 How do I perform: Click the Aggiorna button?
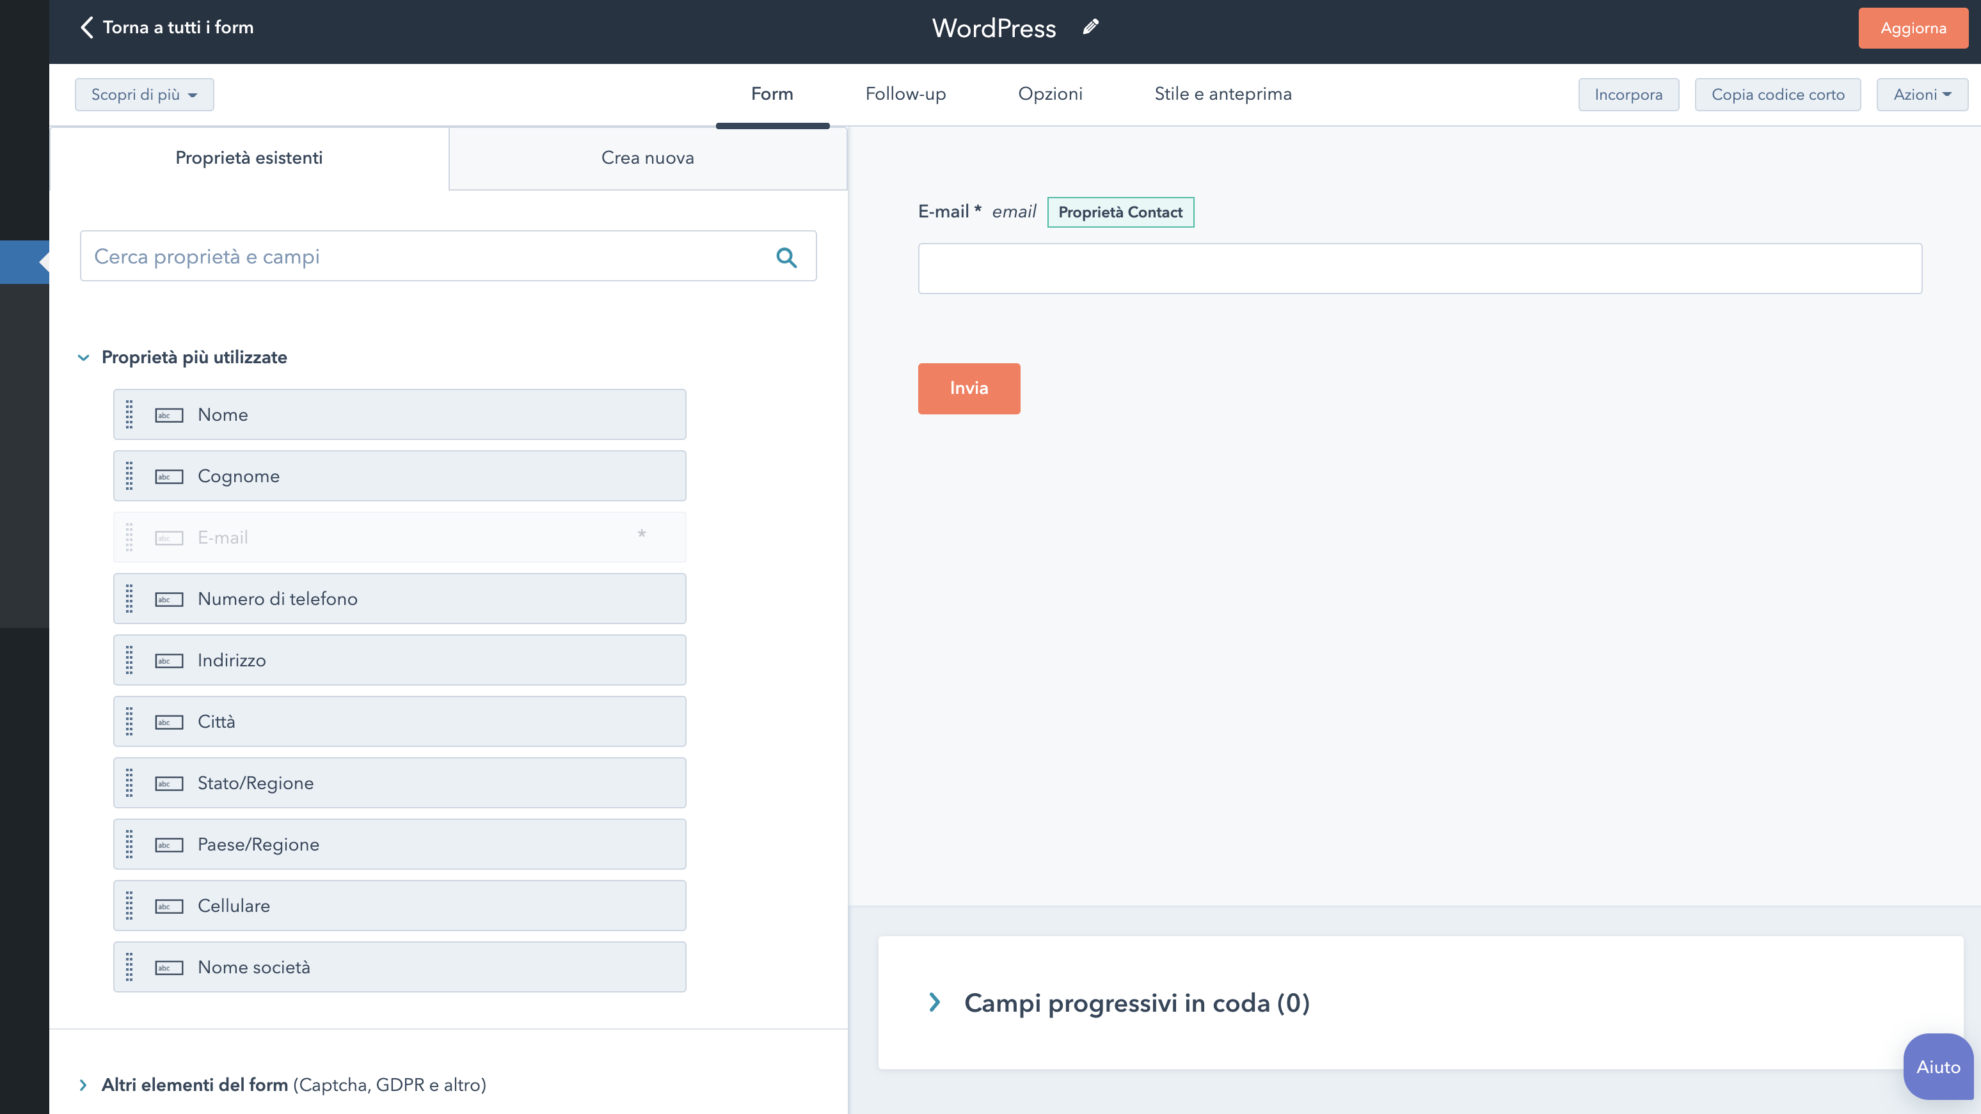pyautogui.click(x=1913, y=28)
